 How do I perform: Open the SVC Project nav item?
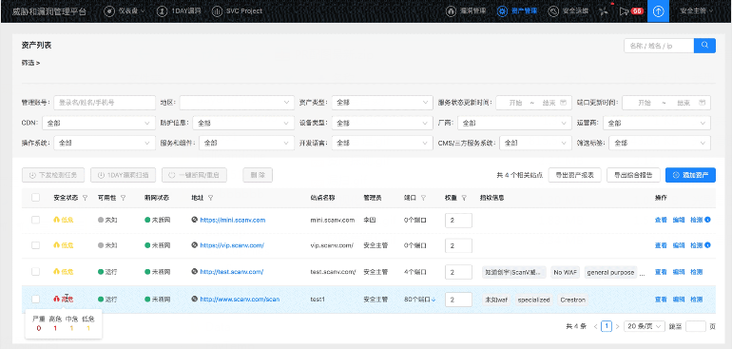click(237, 10)
